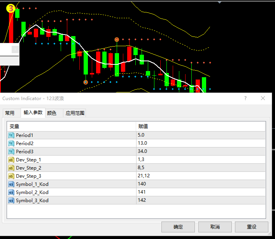Image resolution: width=275 pixels, height=239 pixels.
Task: Click the Symbol_2_Kod integer-type icon
Action: tap(11, 192)
